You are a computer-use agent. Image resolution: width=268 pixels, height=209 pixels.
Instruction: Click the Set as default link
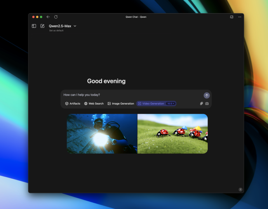[x=56, y=31]
